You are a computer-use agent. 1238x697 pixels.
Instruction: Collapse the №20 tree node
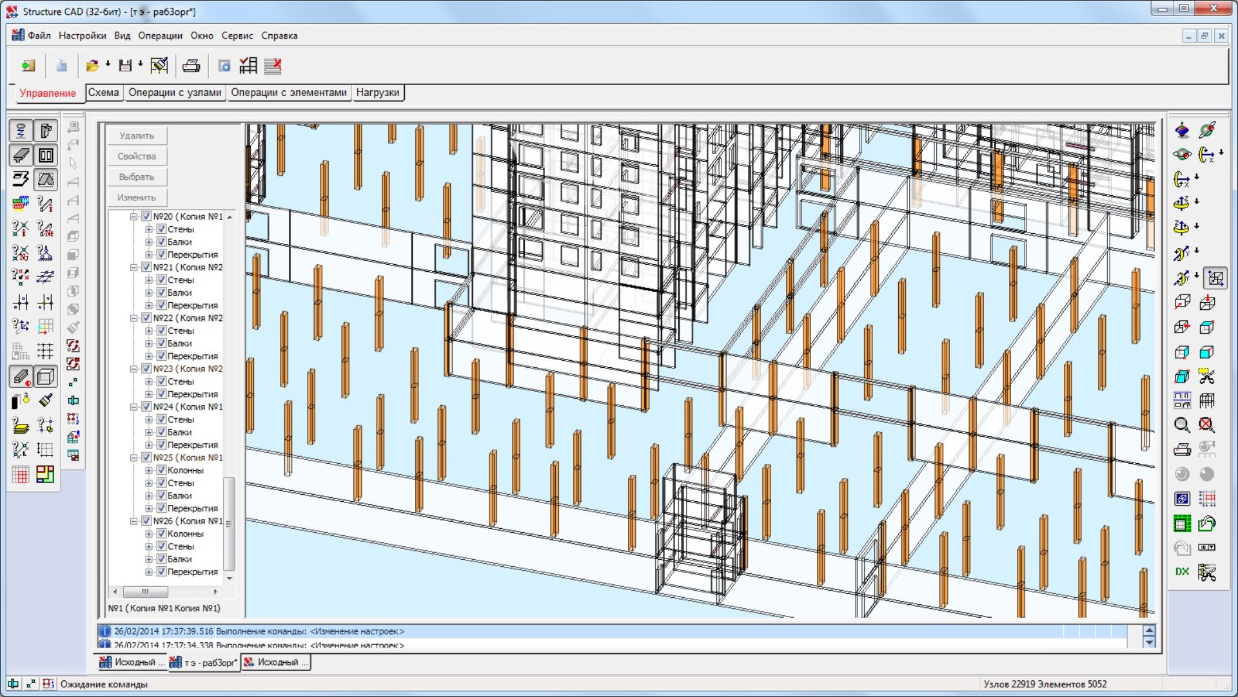coord(133,217)
